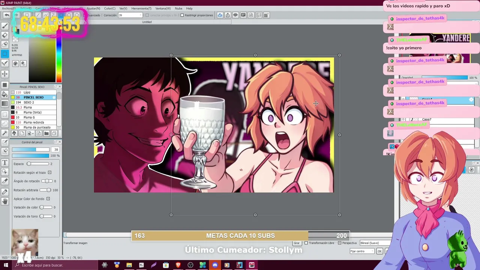Viewport: 480px width, 270px height.
Task: Open Discord from the taskbar
Action: (215, 265)
